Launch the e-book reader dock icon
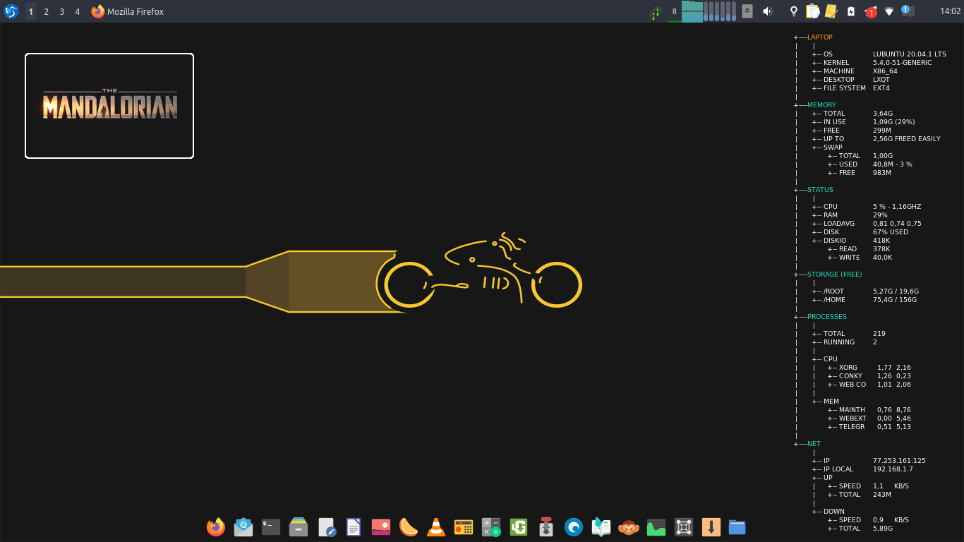This screenshot has width=964, height=542. (601, 527)
